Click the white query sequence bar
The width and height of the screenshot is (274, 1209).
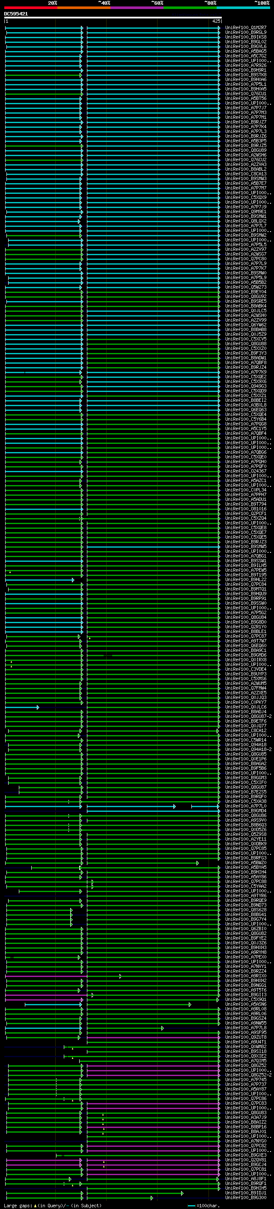(x=113, y=18)
